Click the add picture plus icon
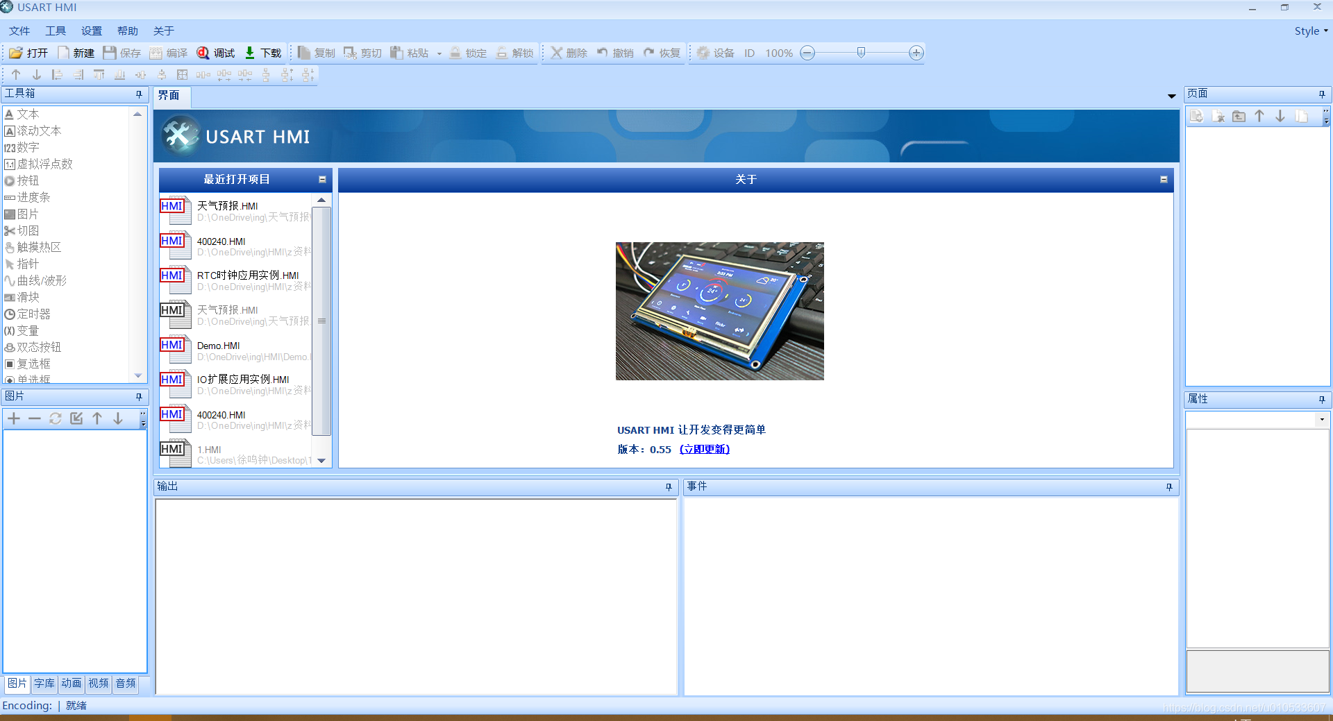 [14, 418]
